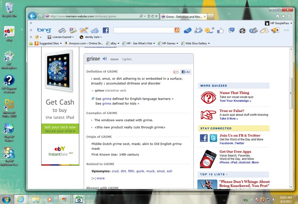Click Test Your Knowledge link
This screenshot has height=204, width=298.
click(235, 101)
